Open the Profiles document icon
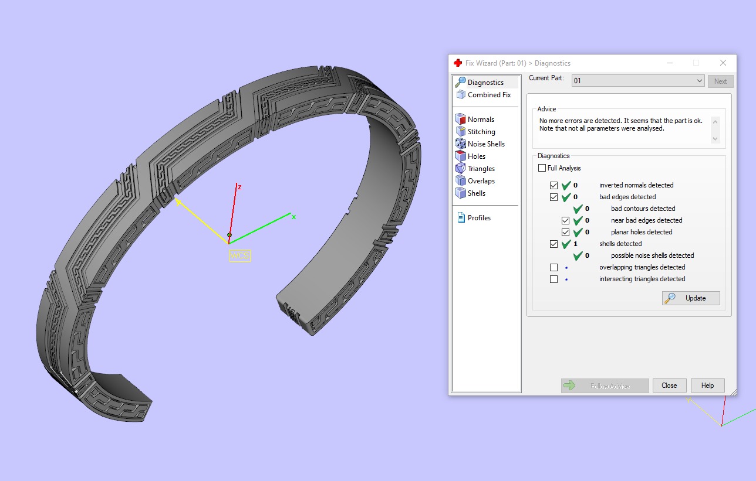The width and height of the screenshot is (756, 481). point(461,218)
